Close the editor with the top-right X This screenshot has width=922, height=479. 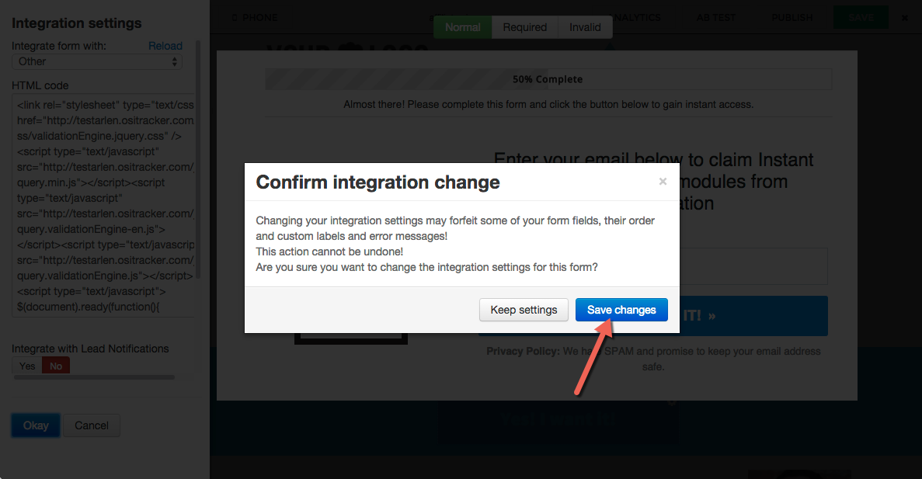[x=905, y=18]
